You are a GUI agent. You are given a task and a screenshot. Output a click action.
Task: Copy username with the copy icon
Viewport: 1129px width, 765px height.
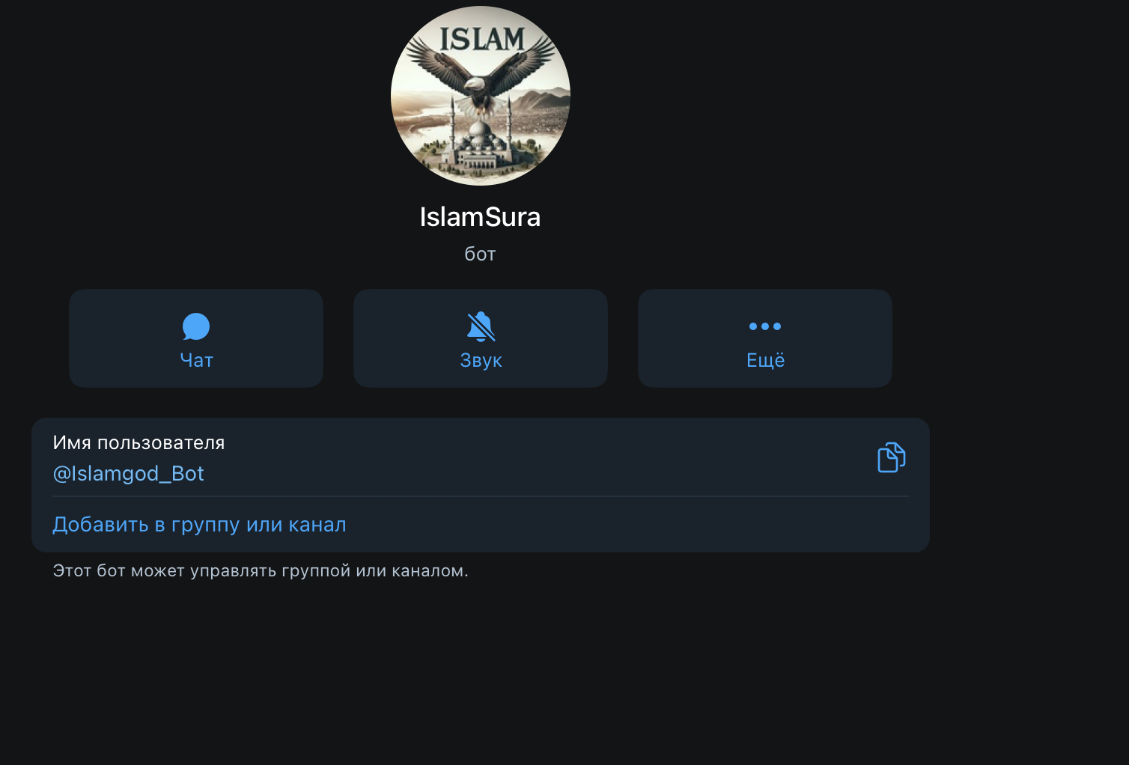(891, 457)
